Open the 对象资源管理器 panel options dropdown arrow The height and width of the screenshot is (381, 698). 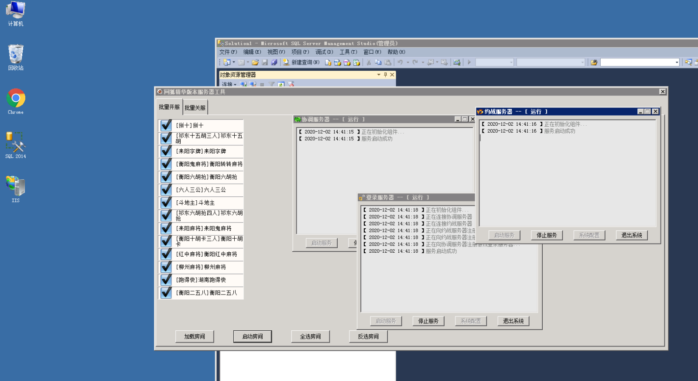pyautogui.click(x=379, y=75)
